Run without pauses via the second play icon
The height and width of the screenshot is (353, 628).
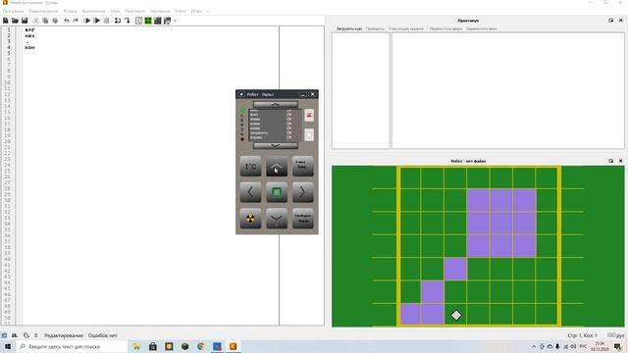coord(96,21)
